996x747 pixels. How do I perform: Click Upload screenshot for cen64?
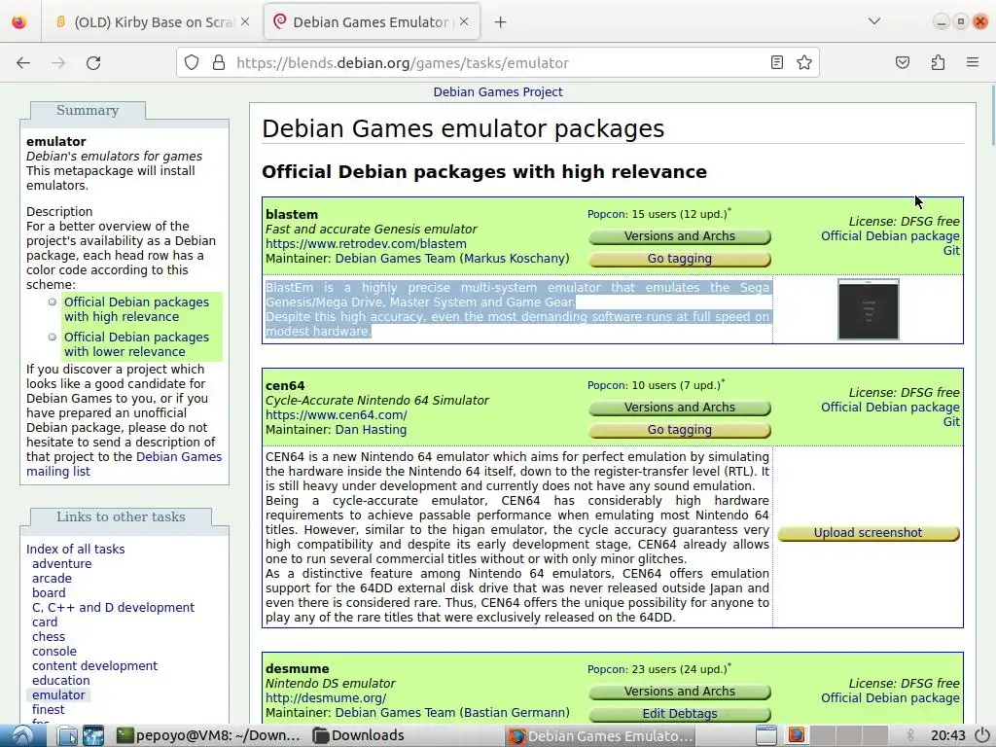click(x=869, y=533)
